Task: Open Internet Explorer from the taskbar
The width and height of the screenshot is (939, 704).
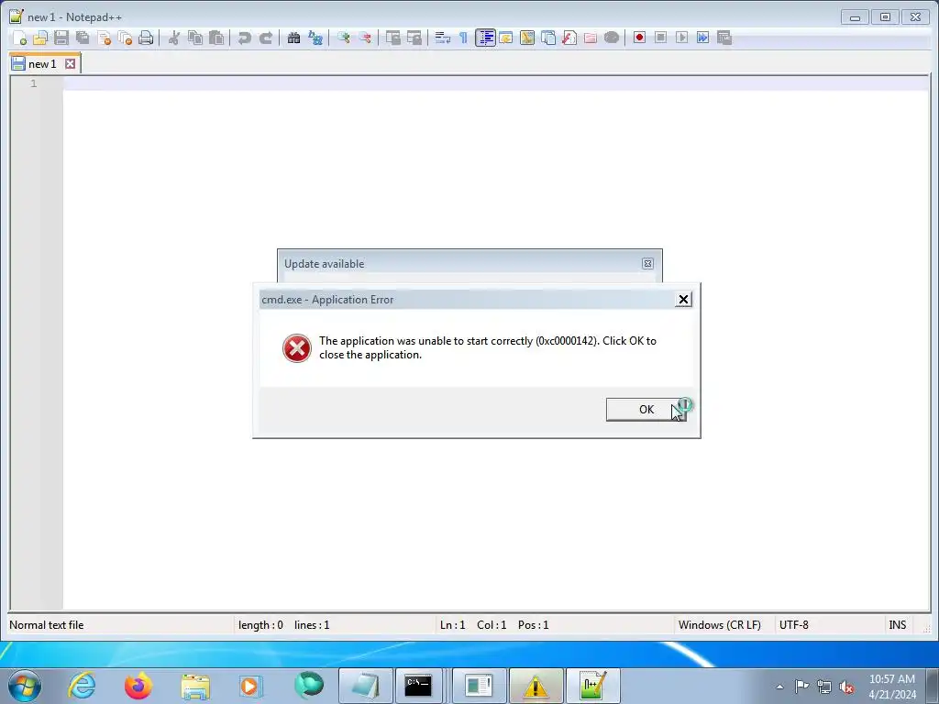Action: tap(82, 686)
